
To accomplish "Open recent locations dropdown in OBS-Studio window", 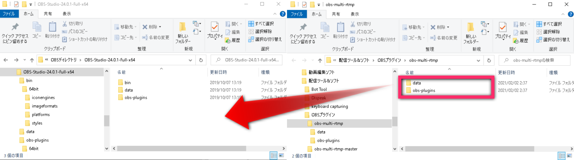I will 25,60.
